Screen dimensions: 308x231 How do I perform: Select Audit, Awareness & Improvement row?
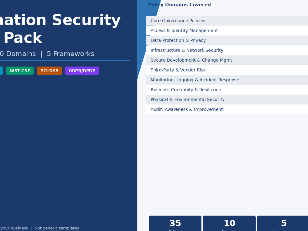(x=227, y=109)
